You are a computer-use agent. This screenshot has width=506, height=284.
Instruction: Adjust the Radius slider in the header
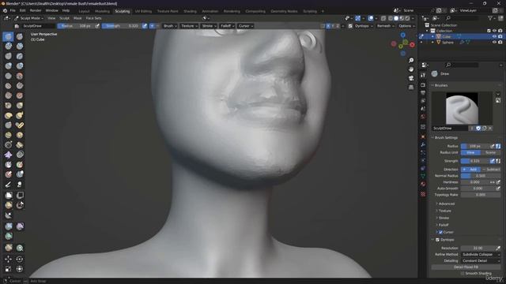[x=76, y=26]
